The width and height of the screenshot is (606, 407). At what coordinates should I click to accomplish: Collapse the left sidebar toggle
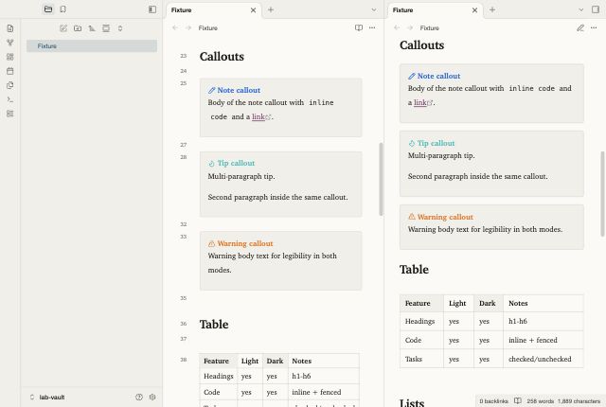pyautogui.click(x=152, y=9)
